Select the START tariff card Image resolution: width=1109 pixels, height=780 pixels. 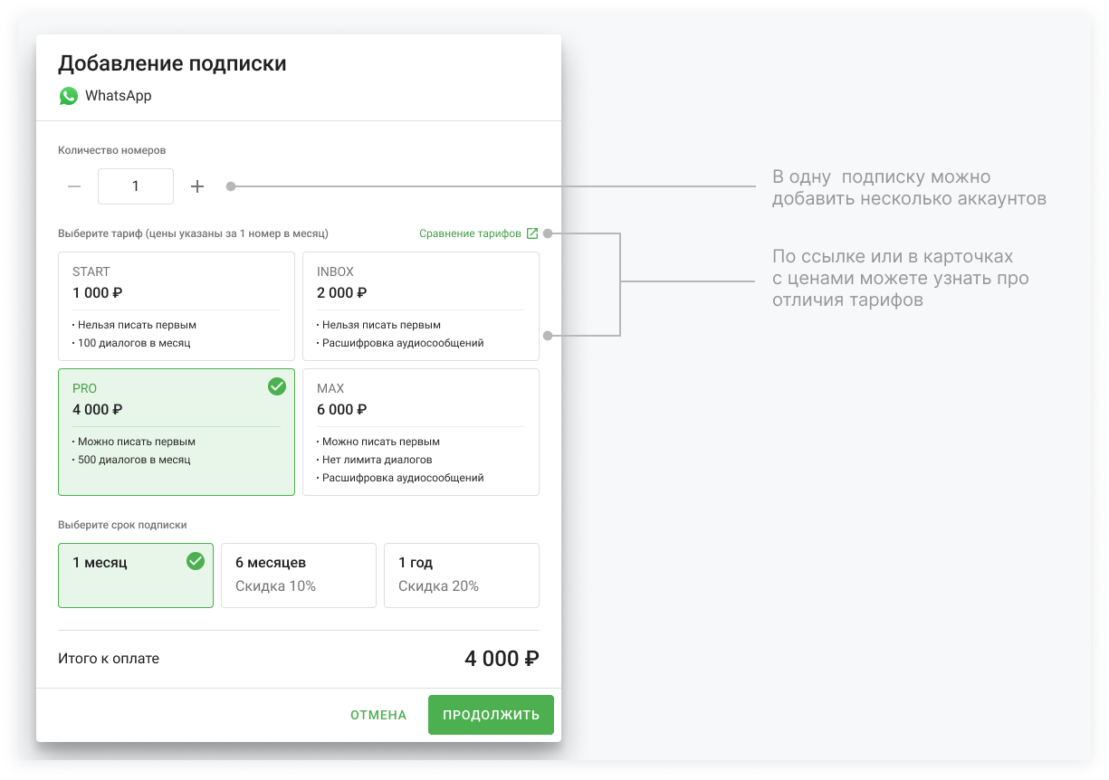click(x=177, y=306)
